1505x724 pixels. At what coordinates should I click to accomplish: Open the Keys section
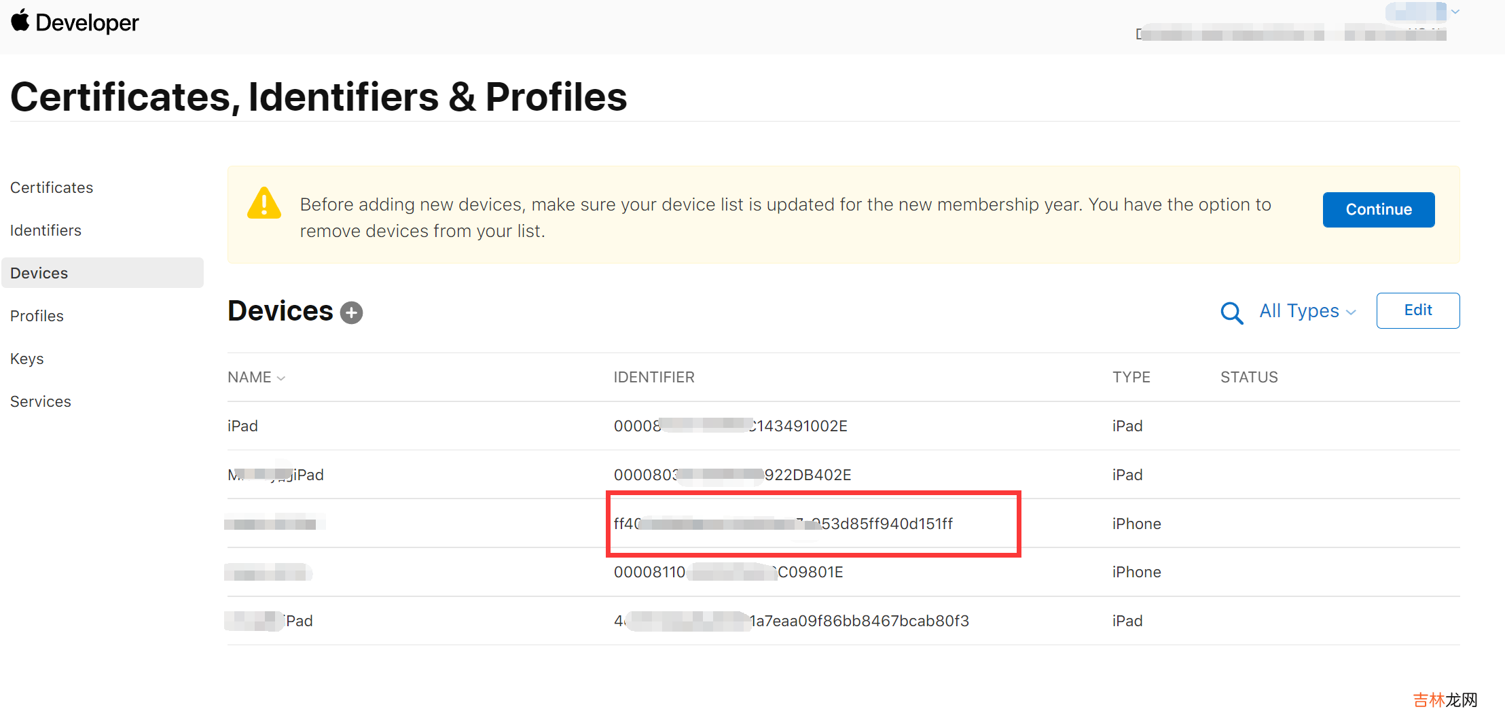pyautogui.click(x=27, y=359)
